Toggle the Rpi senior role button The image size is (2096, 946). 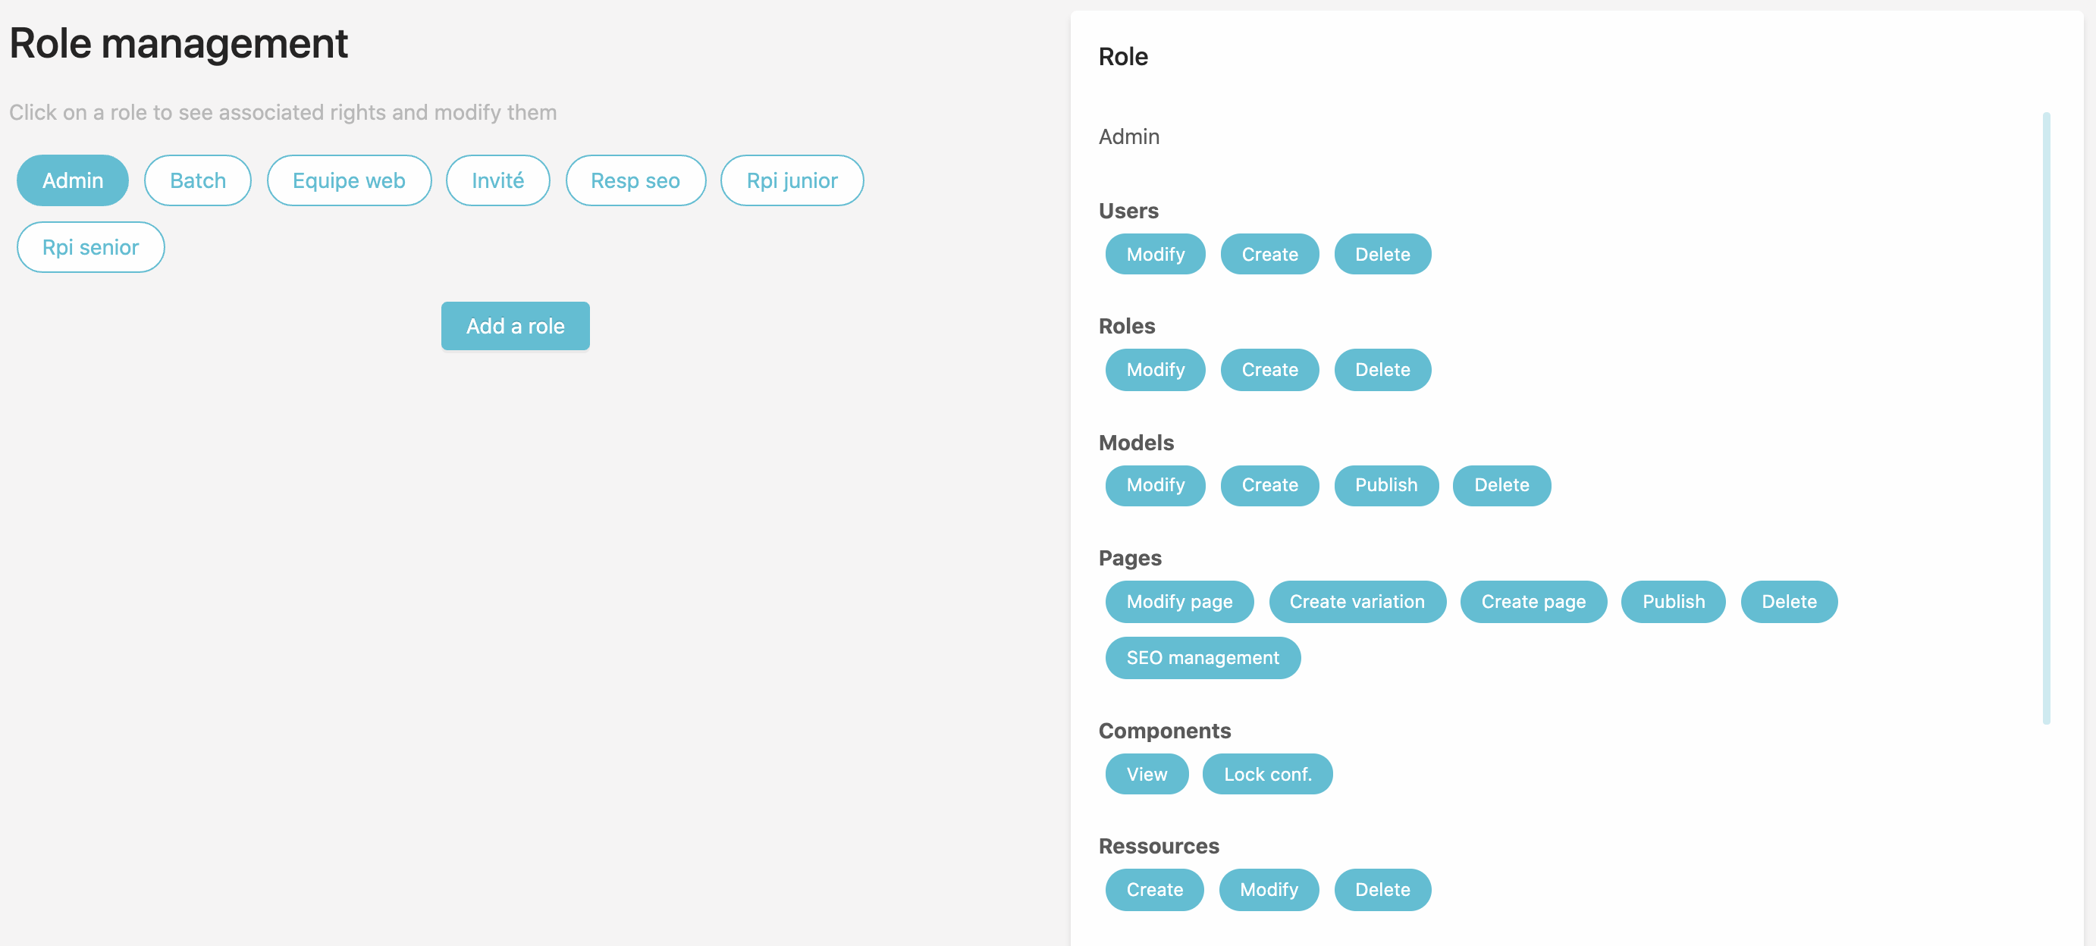(89, 246)
